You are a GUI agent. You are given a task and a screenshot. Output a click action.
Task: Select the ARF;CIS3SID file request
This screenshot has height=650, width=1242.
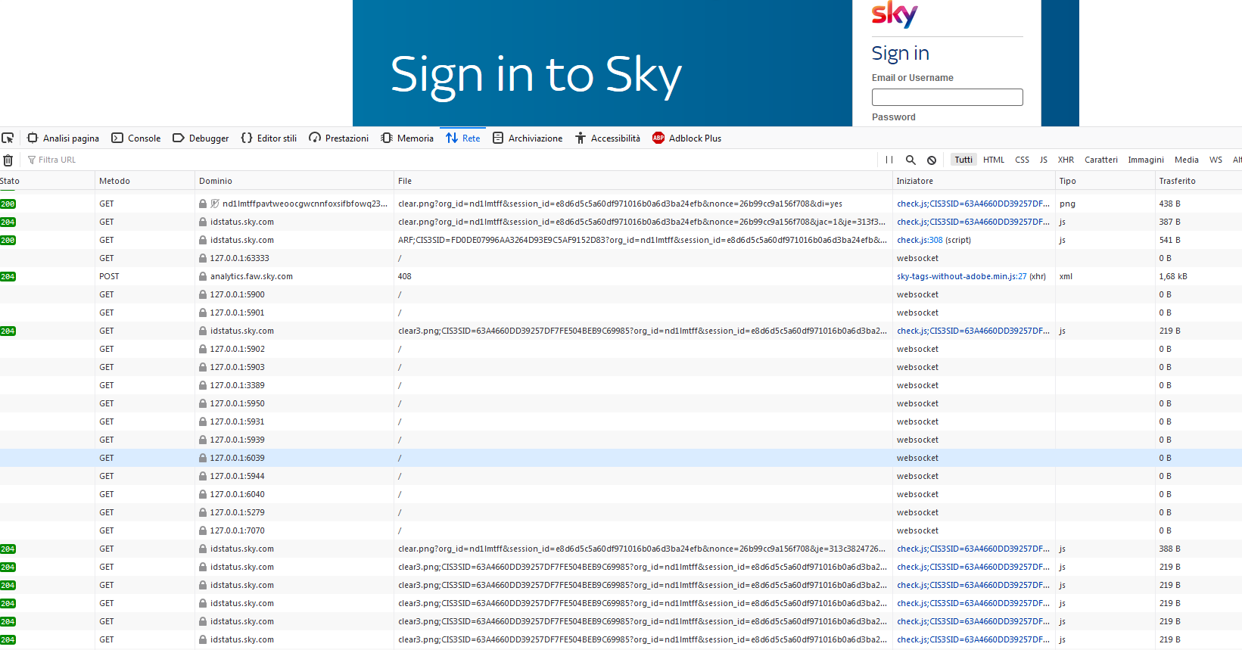(621, 240)
